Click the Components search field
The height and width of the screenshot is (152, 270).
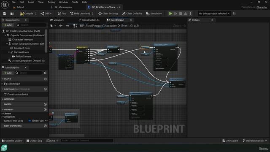pyautogui.click(x=32, y=25)
